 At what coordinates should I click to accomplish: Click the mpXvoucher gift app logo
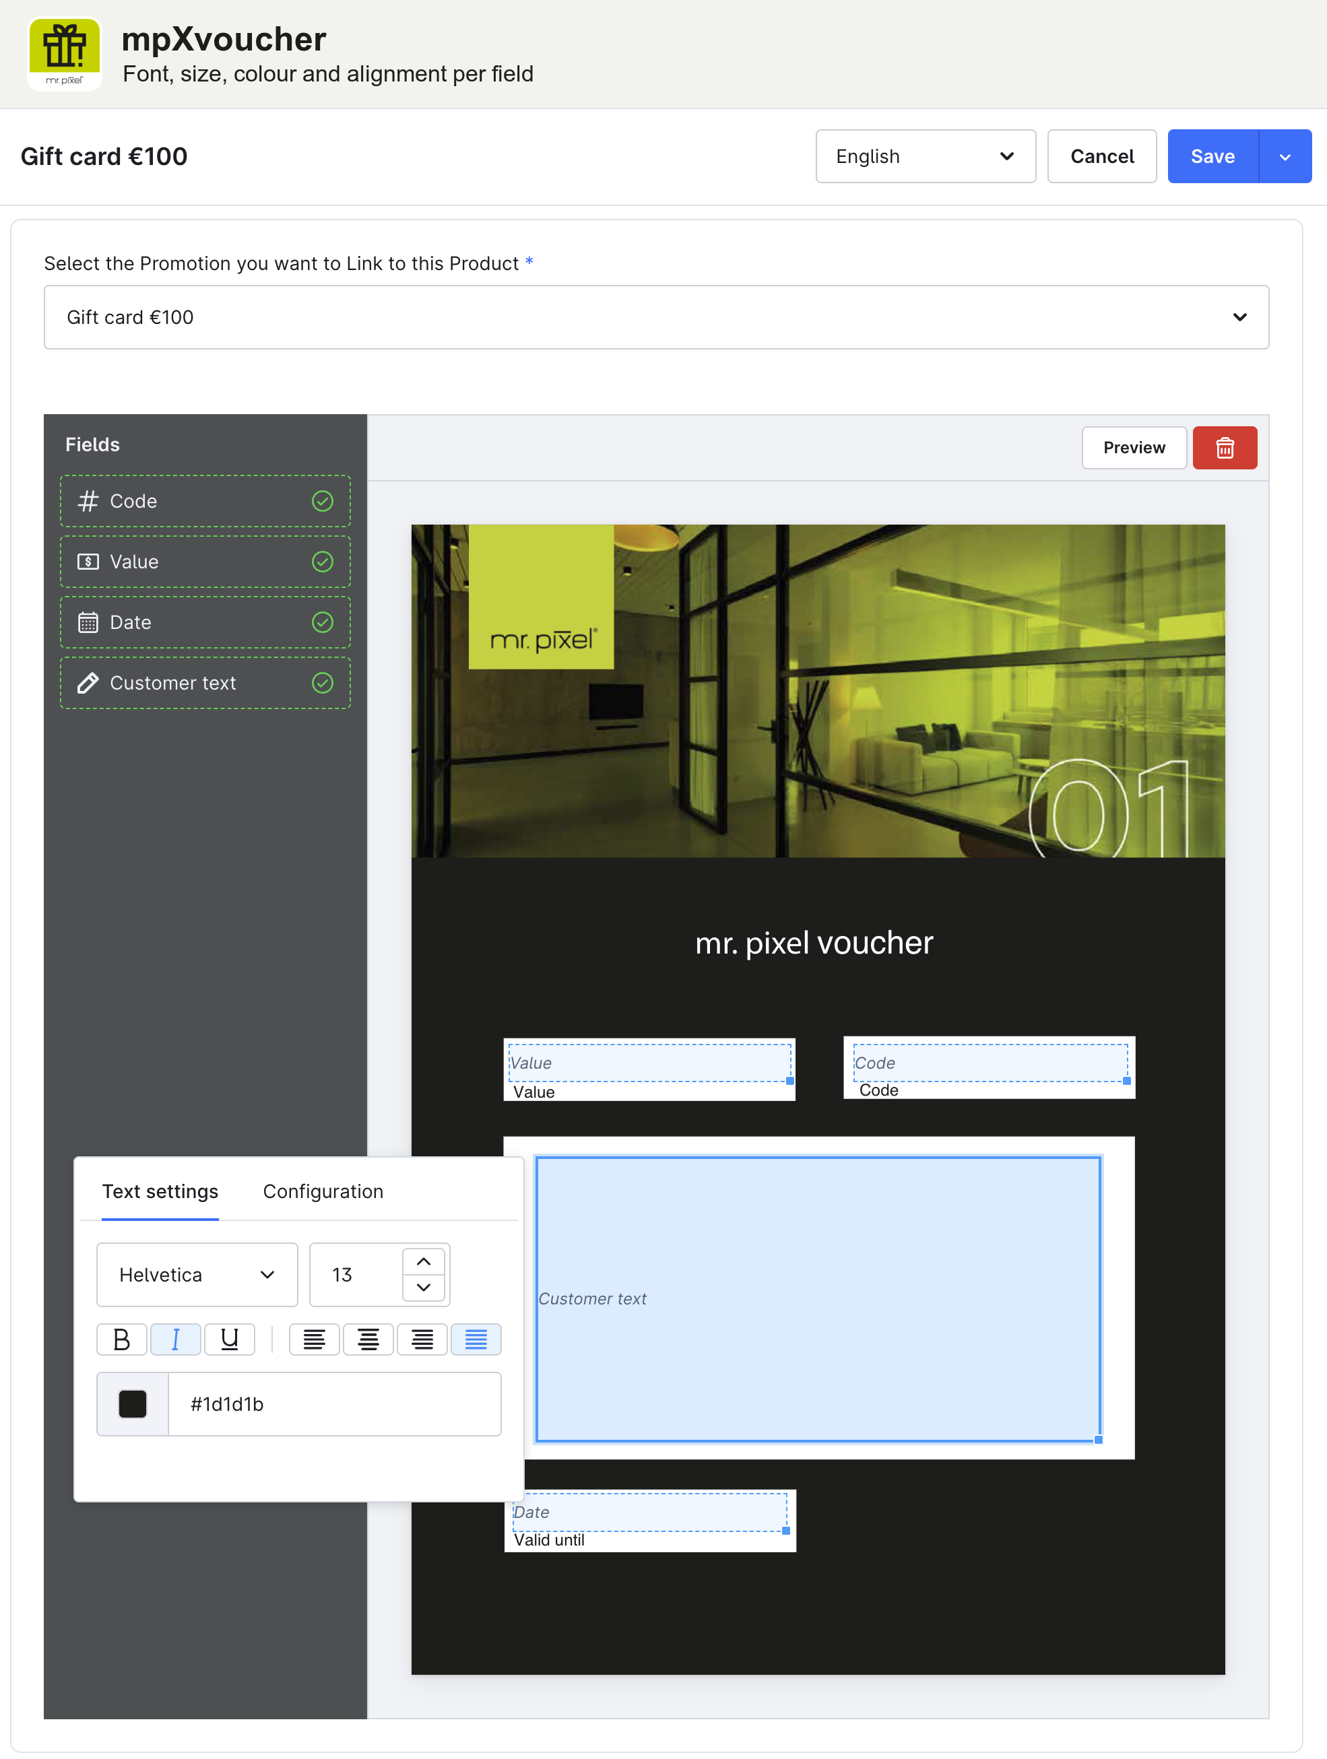click(65, 54)
